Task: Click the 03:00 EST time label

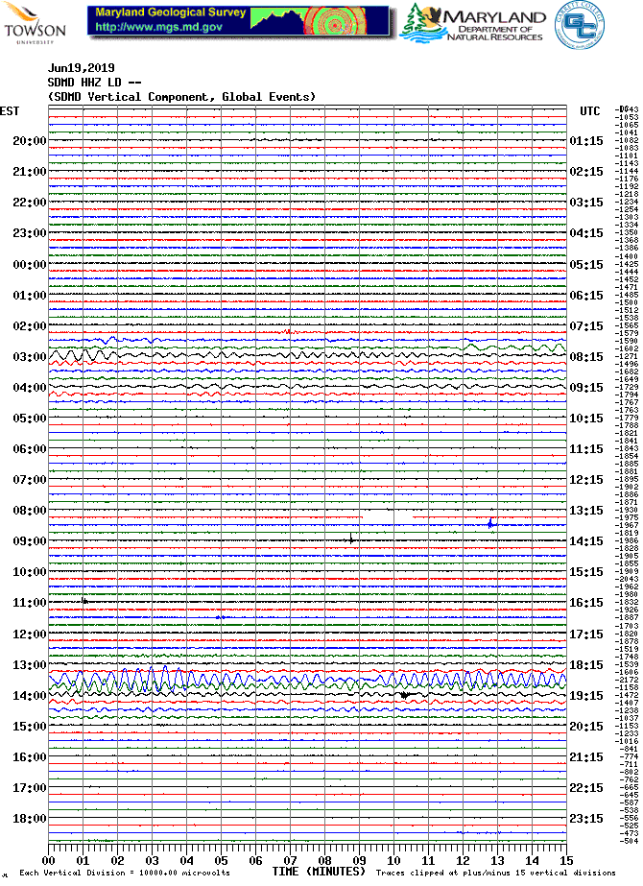Action: (x=29, y=357)
